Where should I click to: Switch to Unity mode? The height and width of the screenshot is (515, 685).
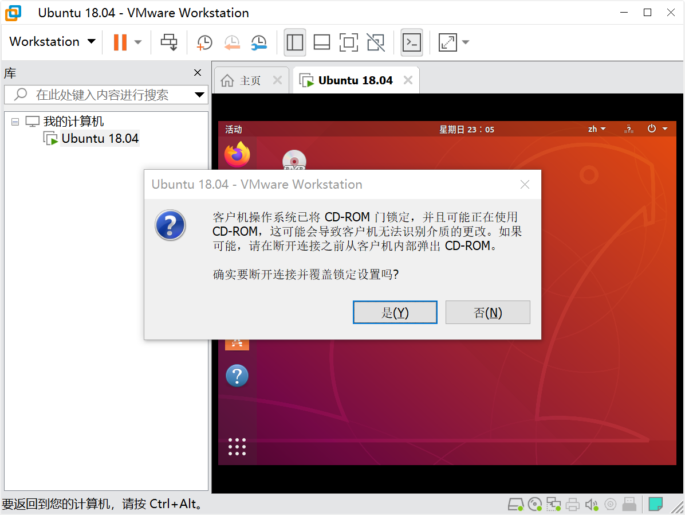click(376, 42)
